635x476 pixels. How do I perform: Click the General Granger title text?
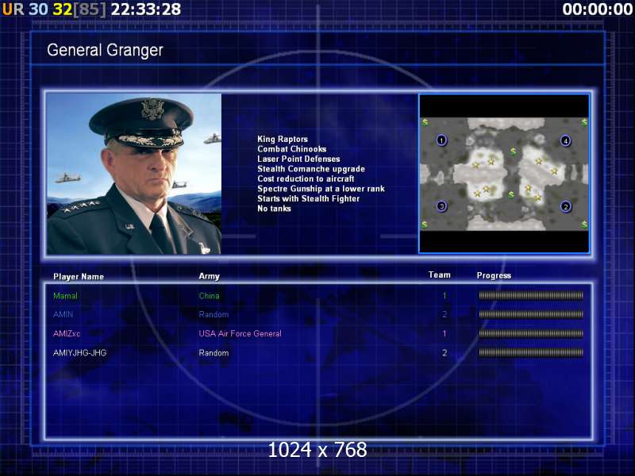pyautogui.click(x=105, y=51)
